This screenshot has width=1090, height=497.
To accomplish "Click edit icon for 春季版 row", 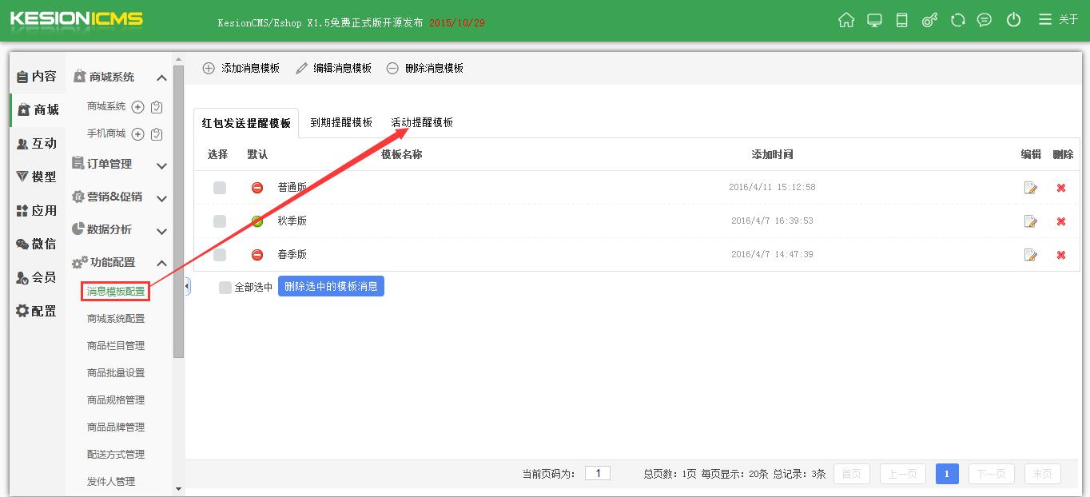I will 1031,255.
